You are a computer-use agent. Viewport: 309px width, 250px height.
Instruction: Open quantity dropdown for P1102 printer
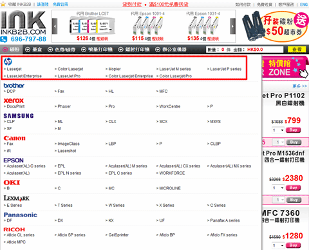(x=278, y=130)
